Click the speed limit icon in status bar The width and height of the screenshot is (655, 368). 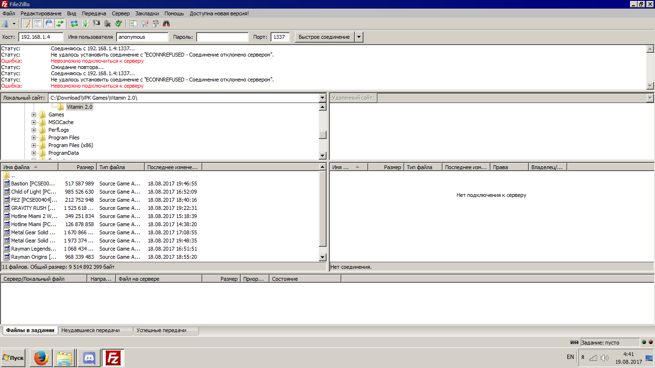point(574,343)
